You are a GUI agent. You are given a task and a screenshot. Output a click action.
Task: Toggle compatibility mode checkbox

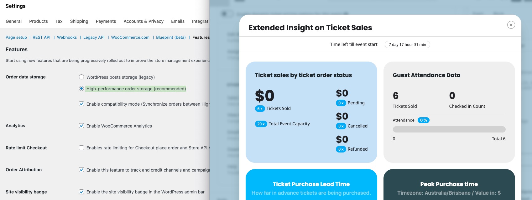(81, 104)
